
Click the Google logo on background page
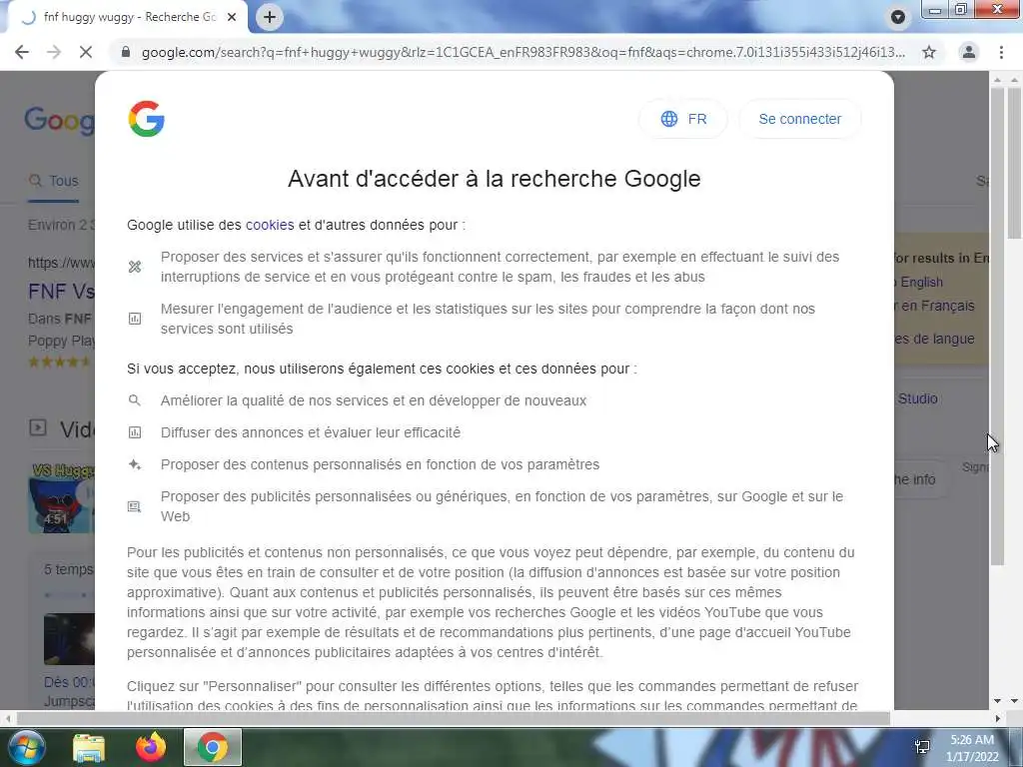coord(59,121)
